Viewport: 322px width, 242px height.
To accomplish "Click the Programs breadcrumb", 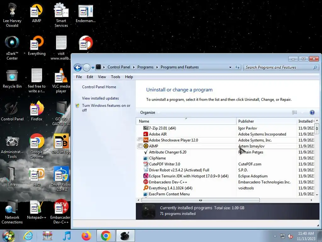I will [x=145, y=67].
